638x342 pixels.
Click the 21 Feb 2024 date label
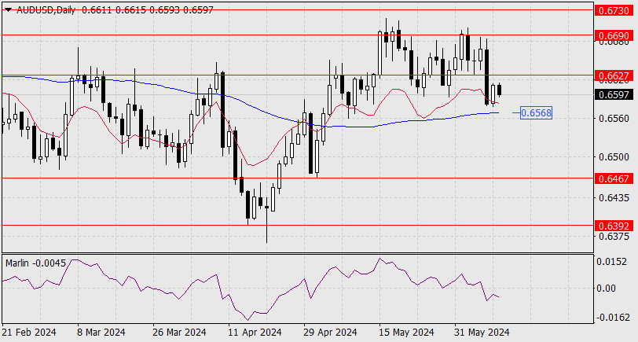tap(29, 333)
